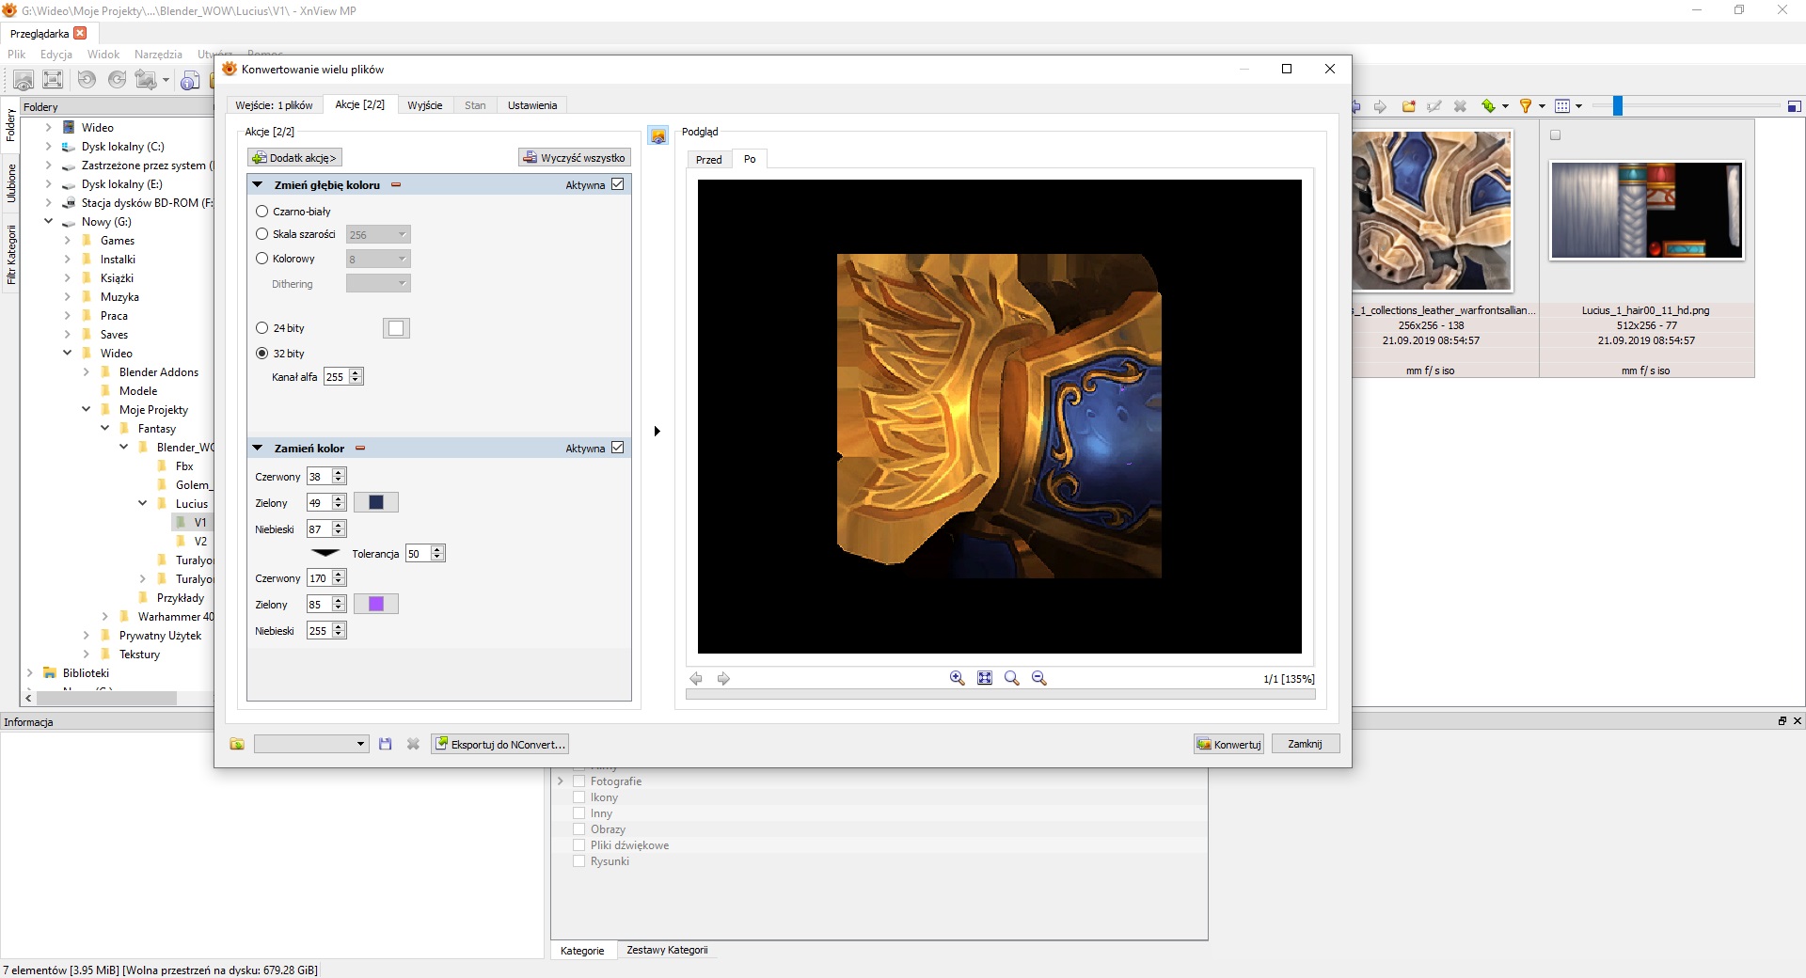Click the yellow funnel filter icon
The image size is (1806, 978).
1526,106
